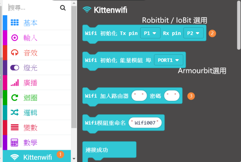Open the 邏輯 category
Screen dimensions: 241x162
tap(37, 113)
